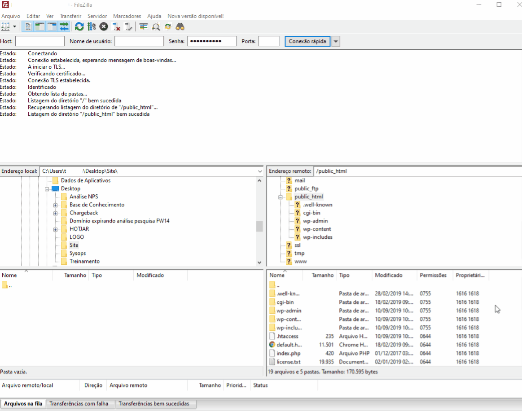Open the Site Manager dropdown arrow
The image size is (522, 411).
pyautogui.click(x=14, y=26)
